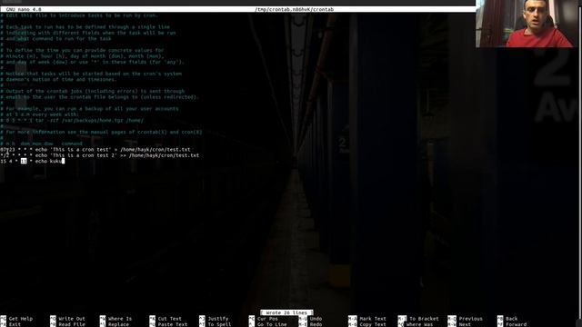582x327 pixels.
Task: Click the Go To Line shortcut
Action: pyautogui.click(x=268, y=324)
